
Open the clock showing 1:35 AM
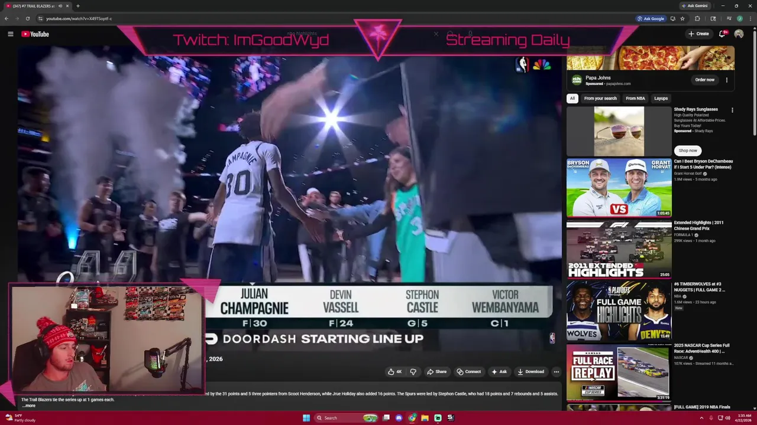743,418
